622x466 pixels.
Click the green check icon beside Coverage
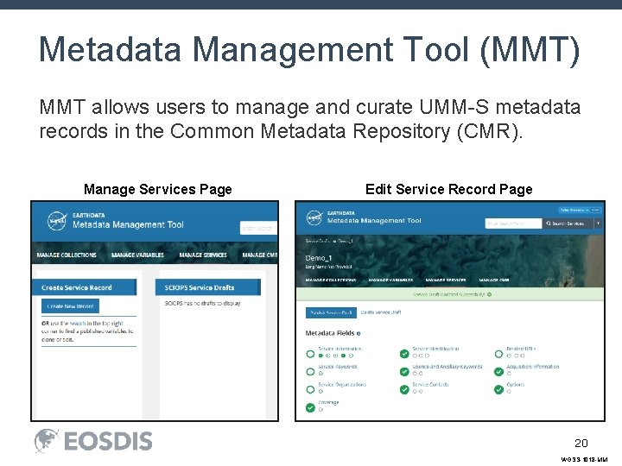[x=310, y=407]
